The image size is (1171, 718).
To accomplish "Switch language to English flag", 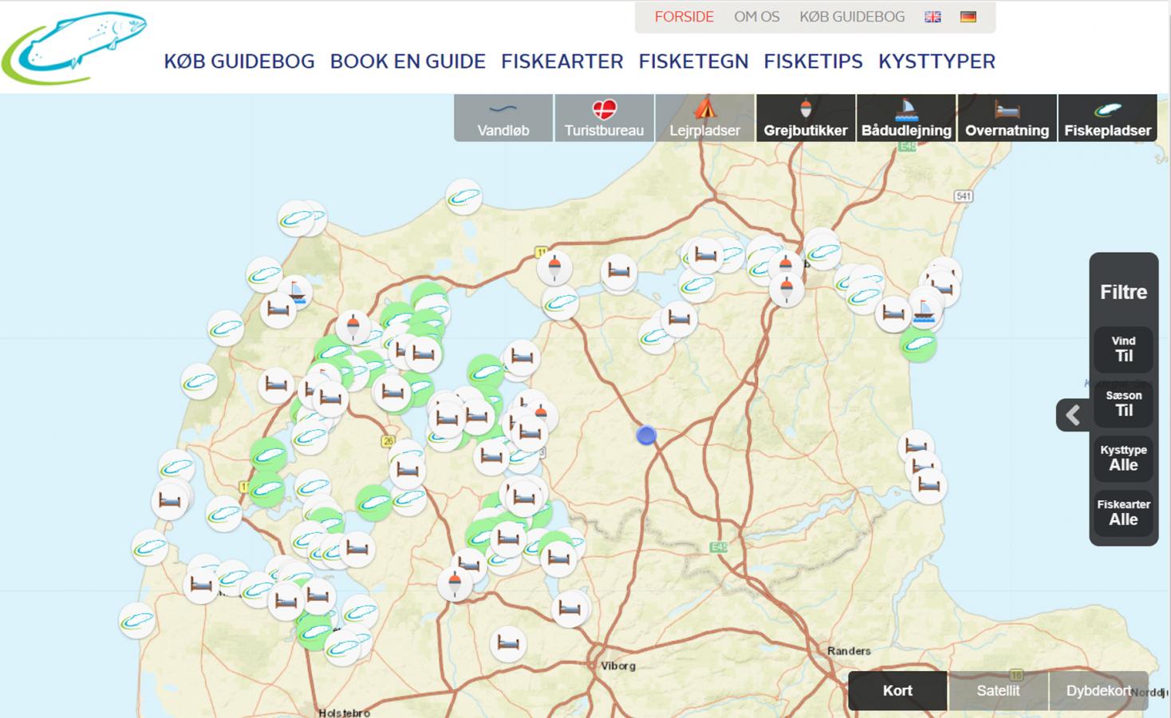I will click(932, 17).
